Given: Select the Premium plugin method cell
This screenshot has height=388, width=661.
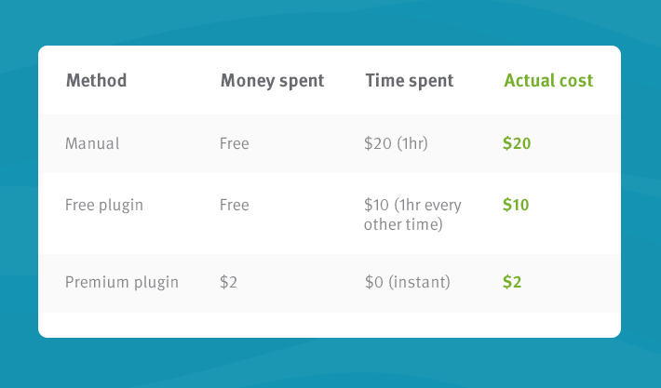Looking at the screenshot, I should click(x=122, y=281).
